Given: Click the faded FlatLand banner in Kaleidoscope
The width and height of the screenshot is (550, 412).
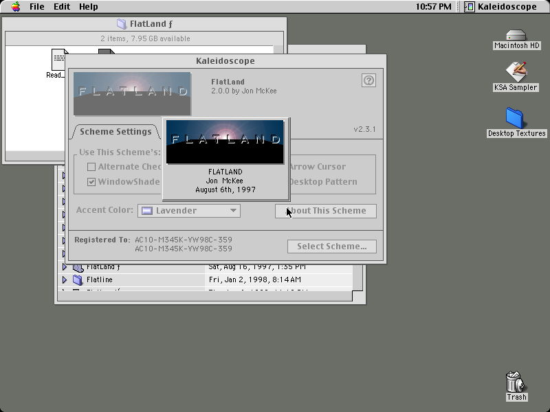Looking at the screenshot, I should [x=132, y=93].
